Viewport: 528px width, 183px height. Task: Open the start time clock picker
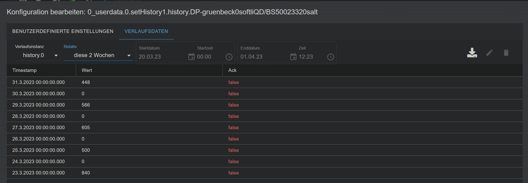[x=229, y=57]
